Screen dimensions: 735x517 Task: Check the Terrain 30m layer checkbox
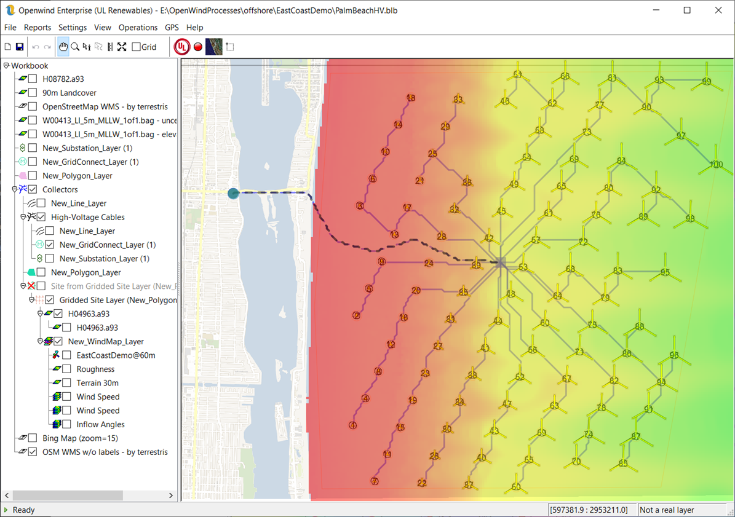tap(66, 382)
